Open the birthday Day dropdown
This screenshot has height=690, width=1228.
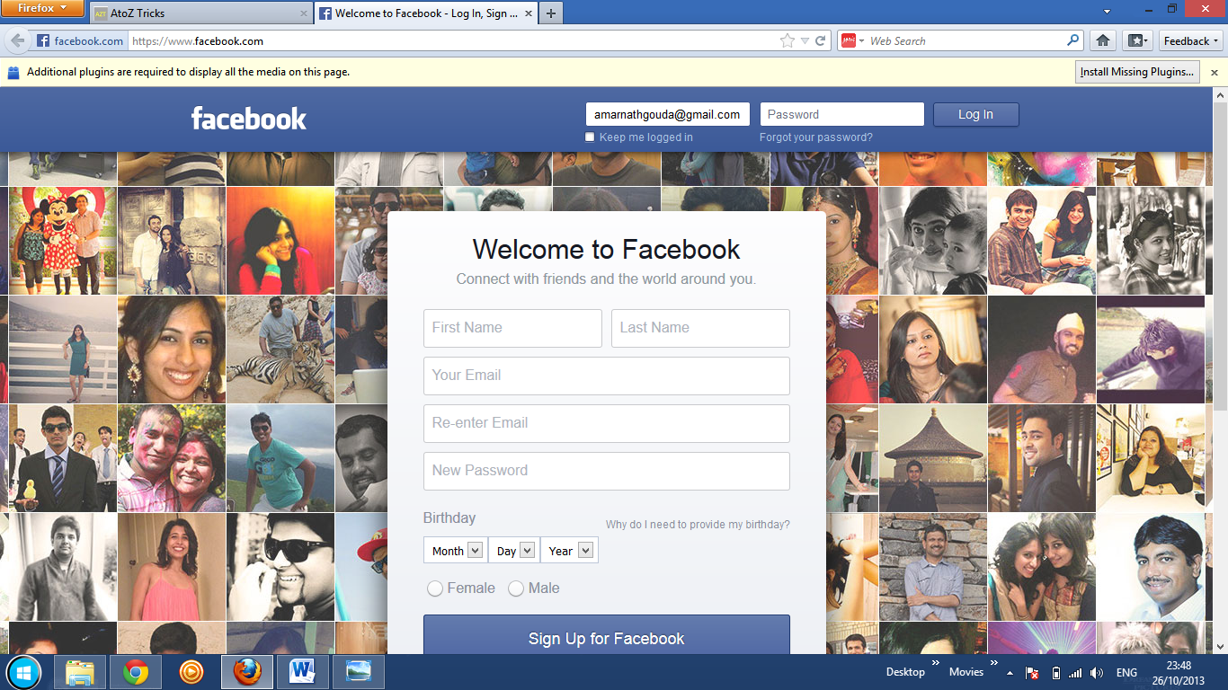pos(514,551)
